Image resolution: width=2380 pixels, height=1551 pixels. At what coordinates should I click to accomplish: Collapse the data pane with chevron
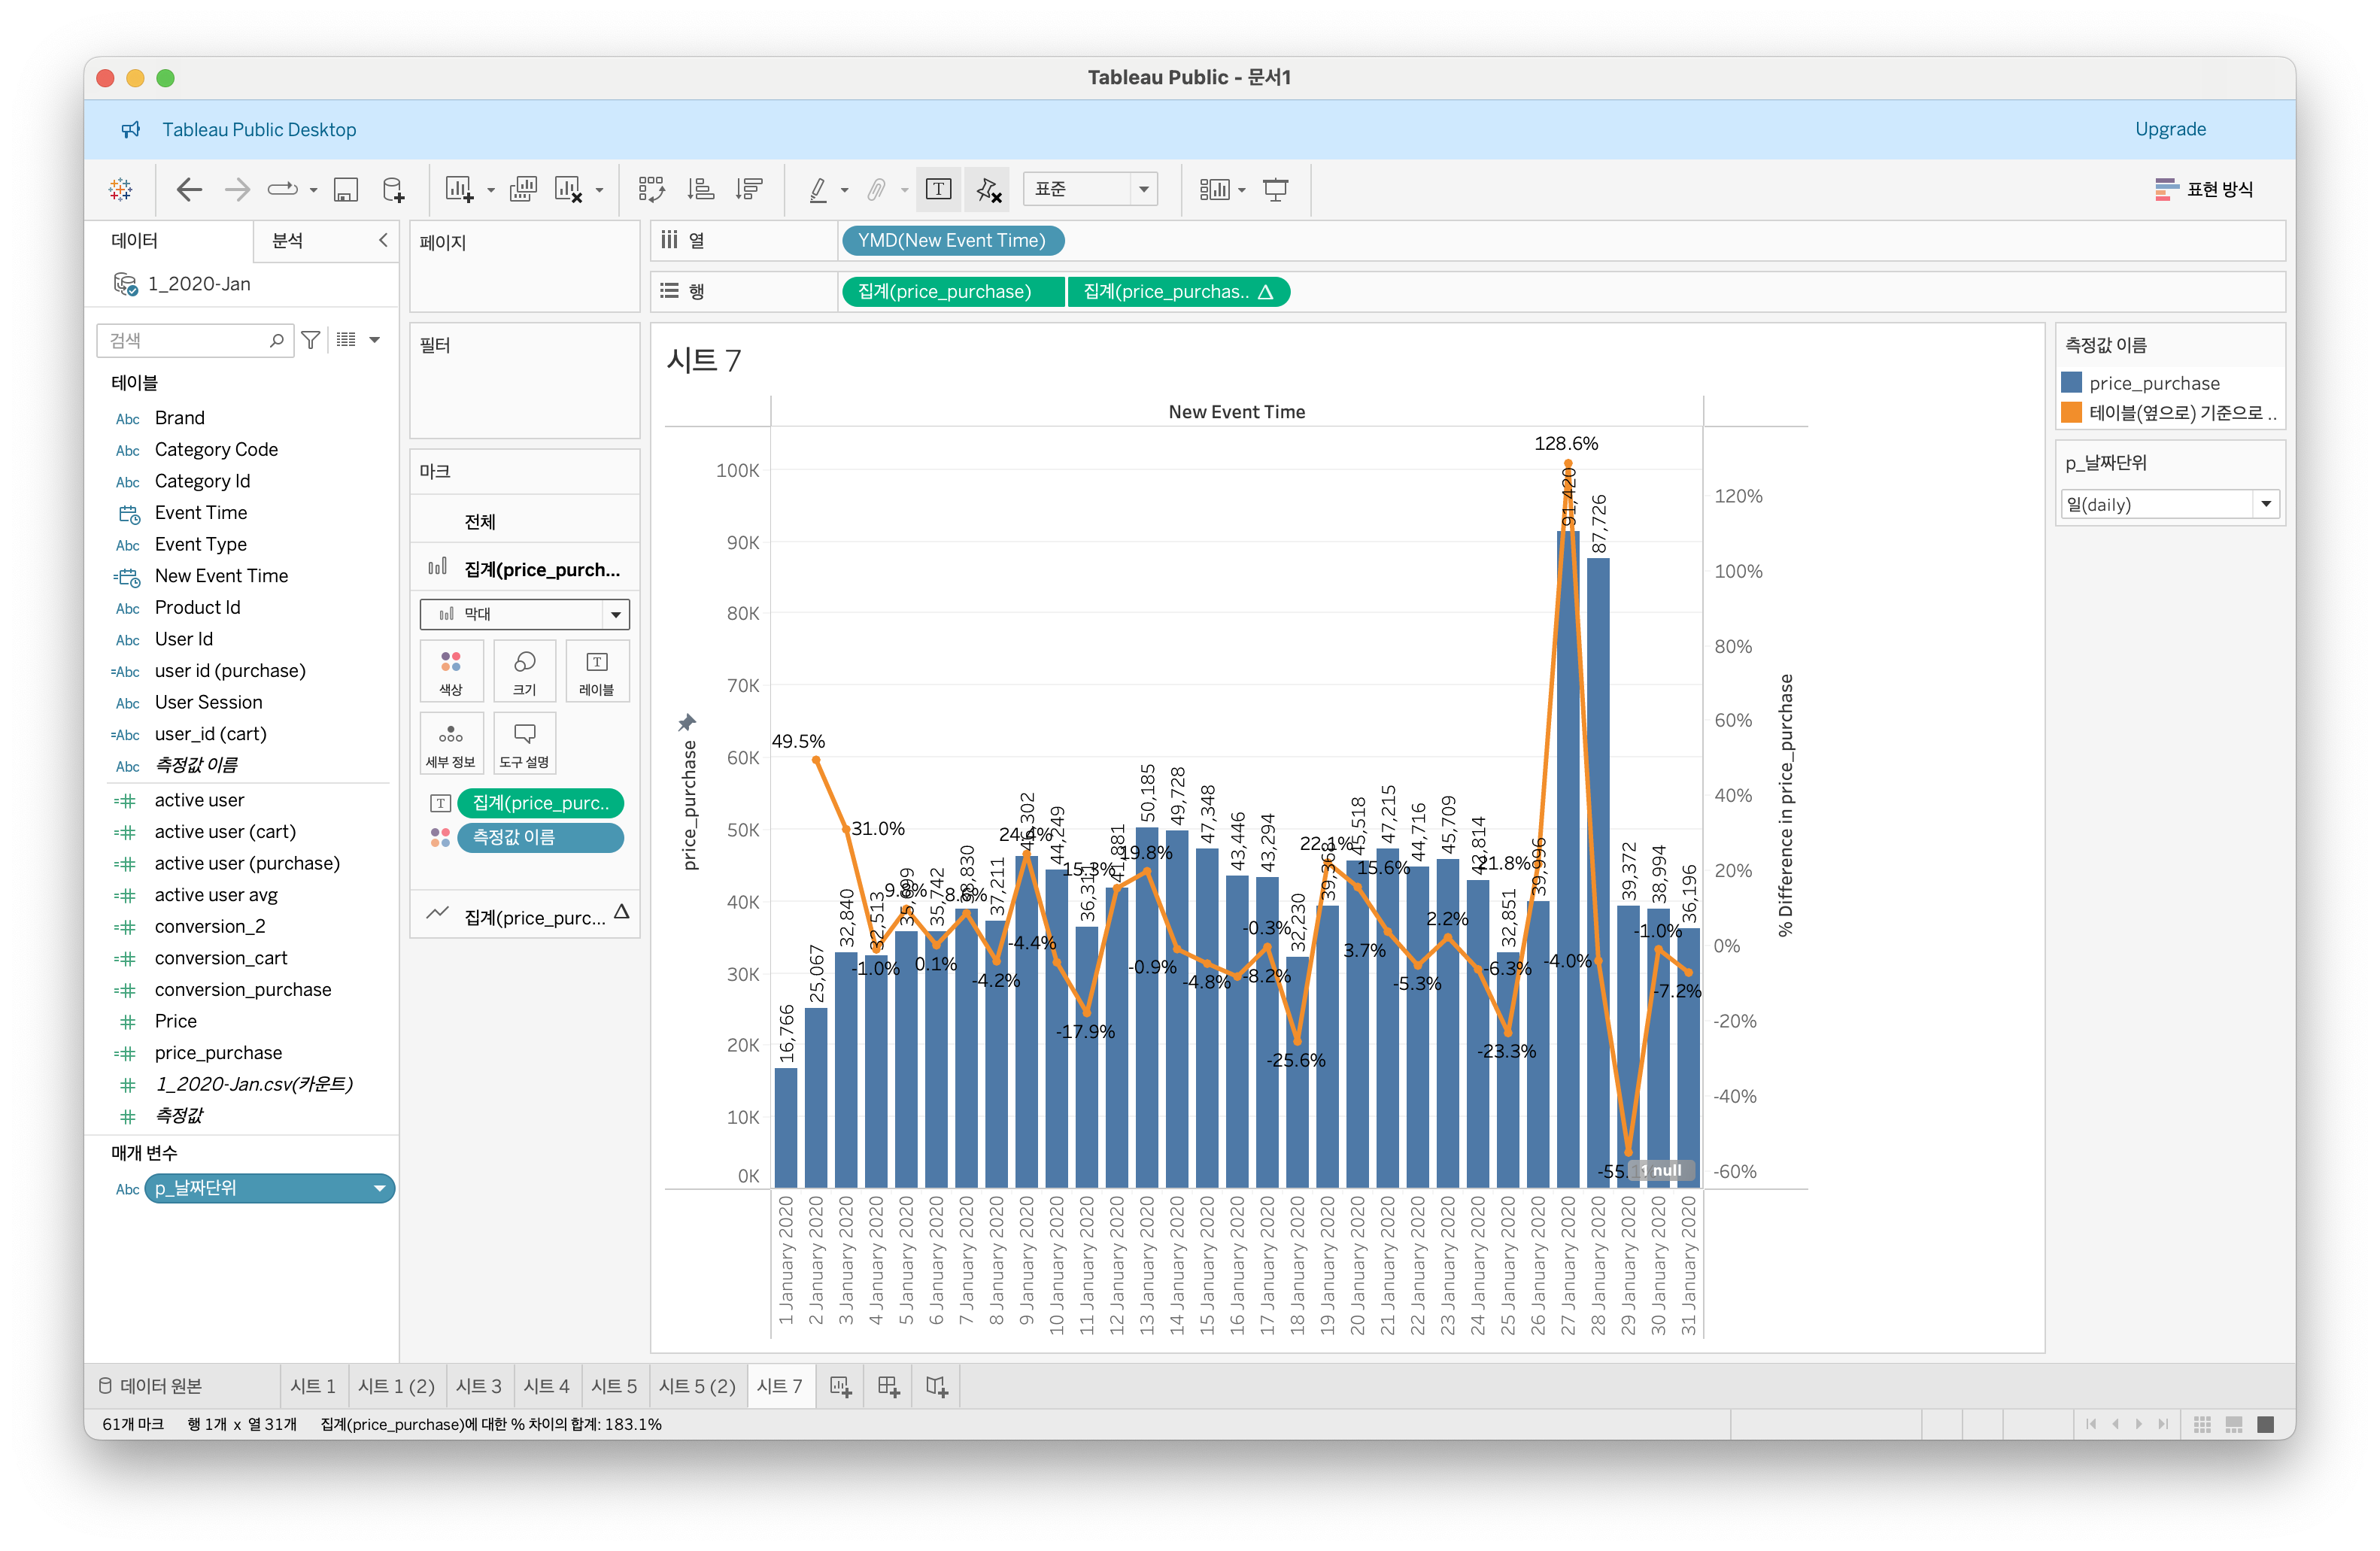[383, 240]
